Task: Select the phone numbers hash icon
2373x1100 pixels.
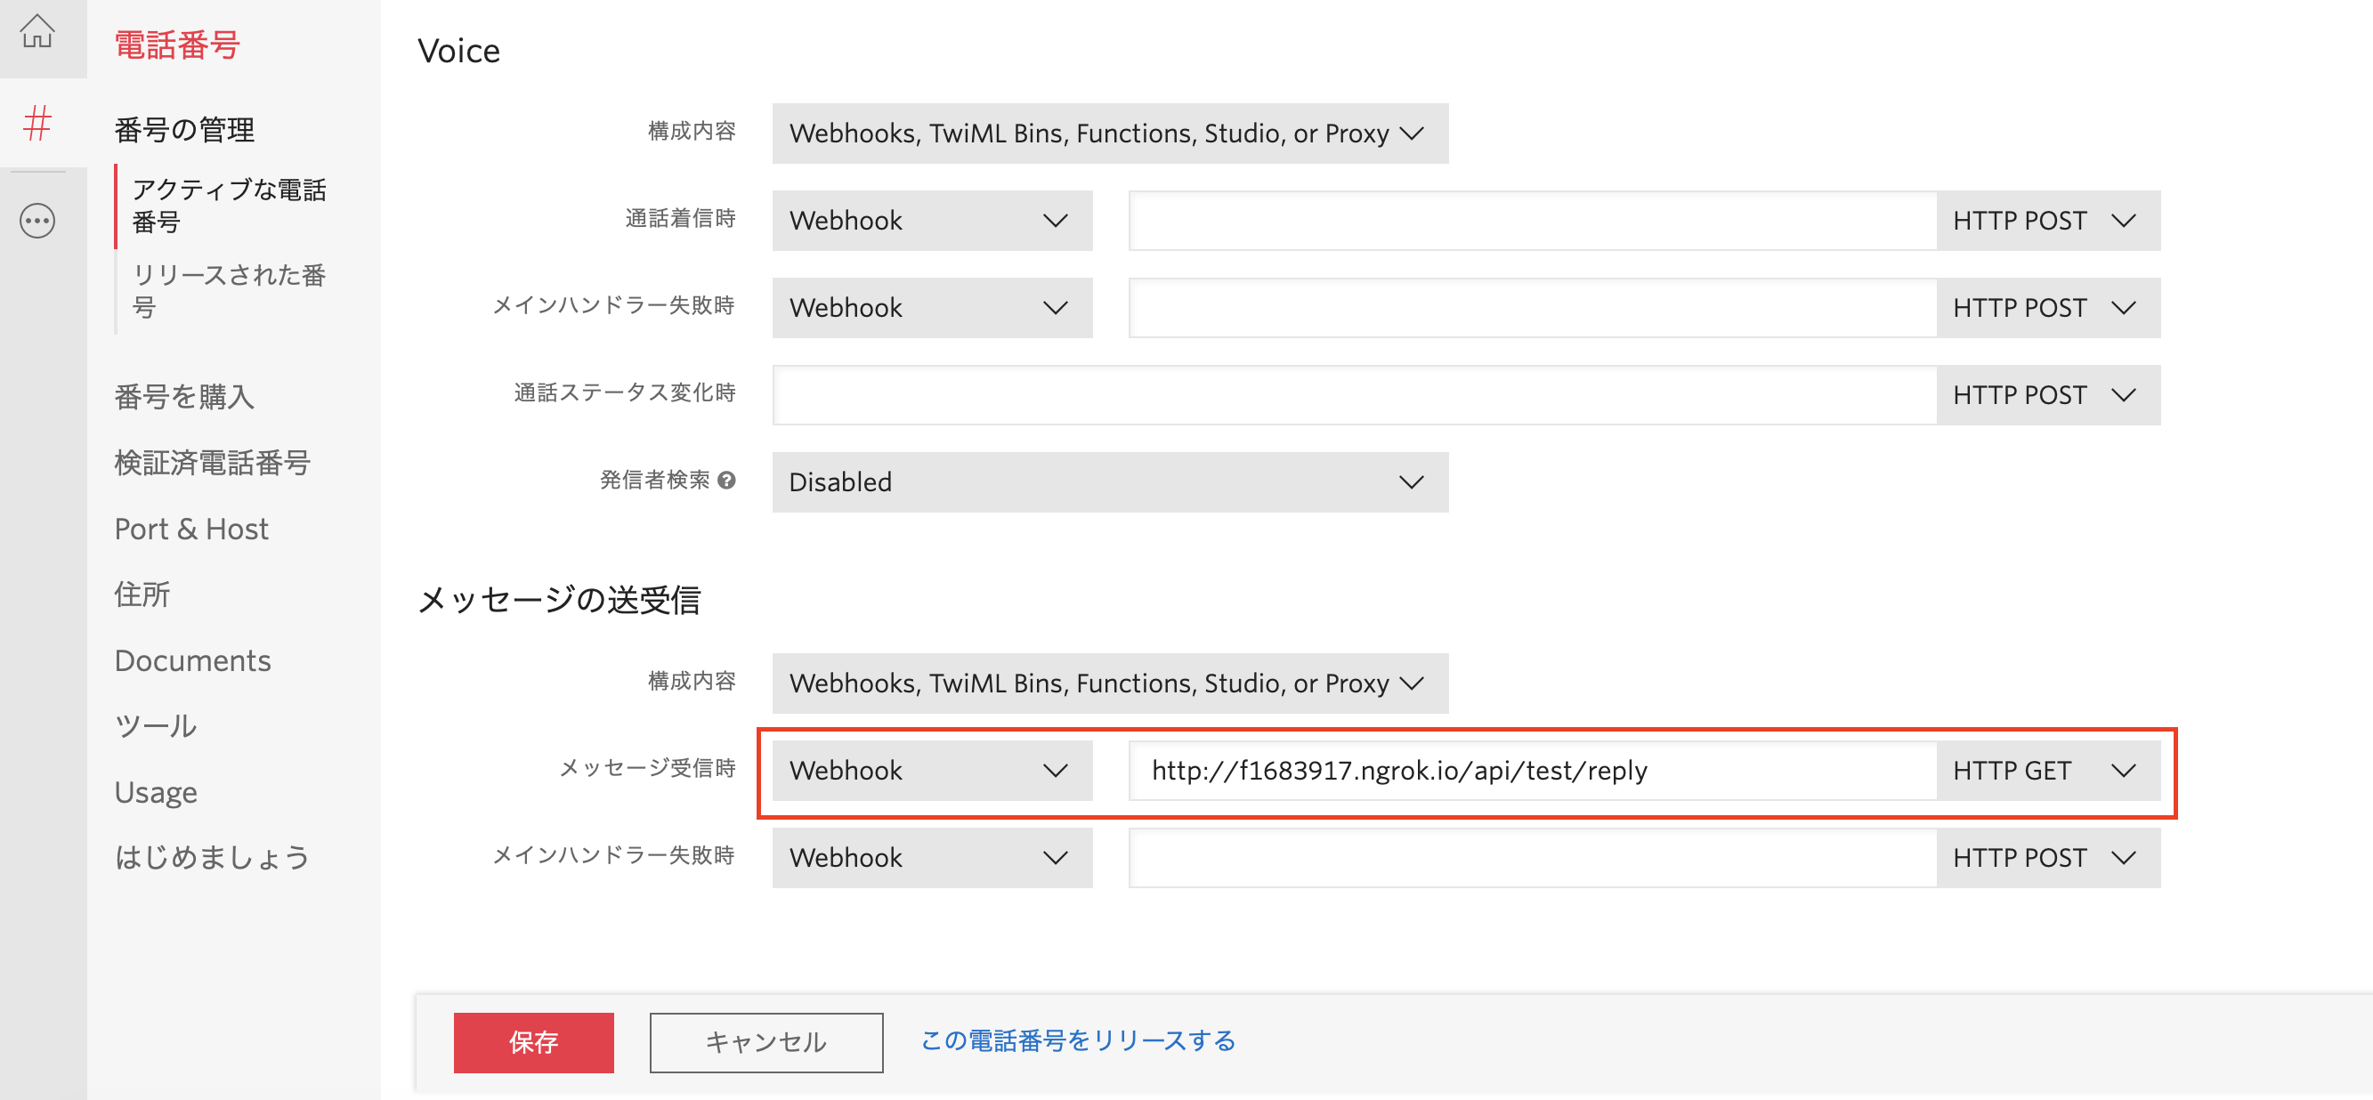Action: pyautogui.click(x=36, y=123)
